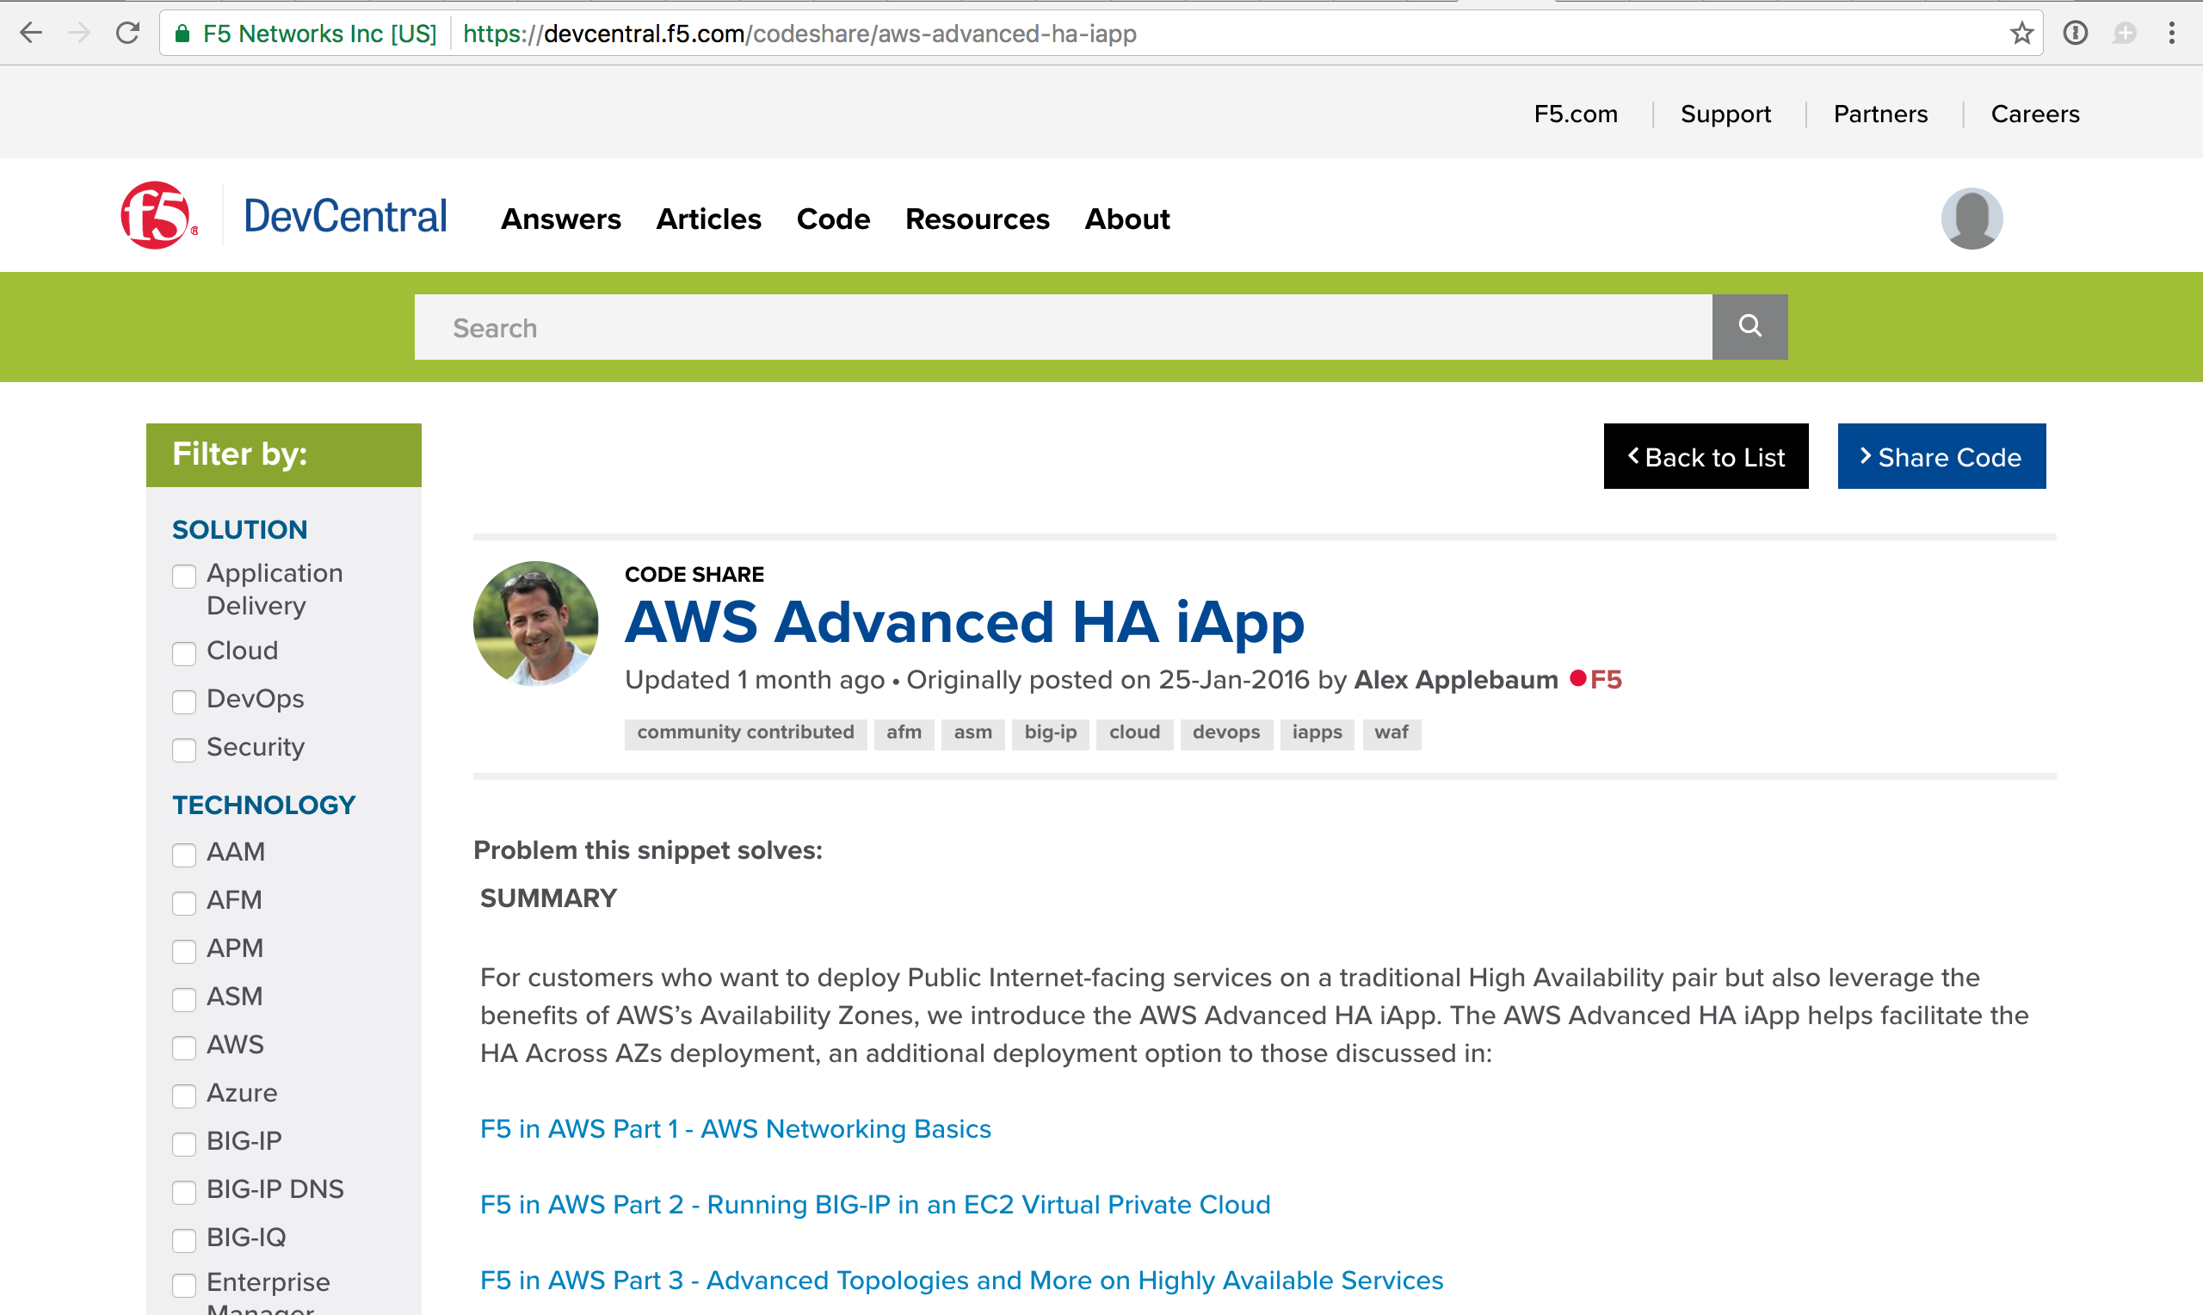Open the Support link
The height and width of the screenshot is (1315, 2203).
click(x=1725, y=114)
